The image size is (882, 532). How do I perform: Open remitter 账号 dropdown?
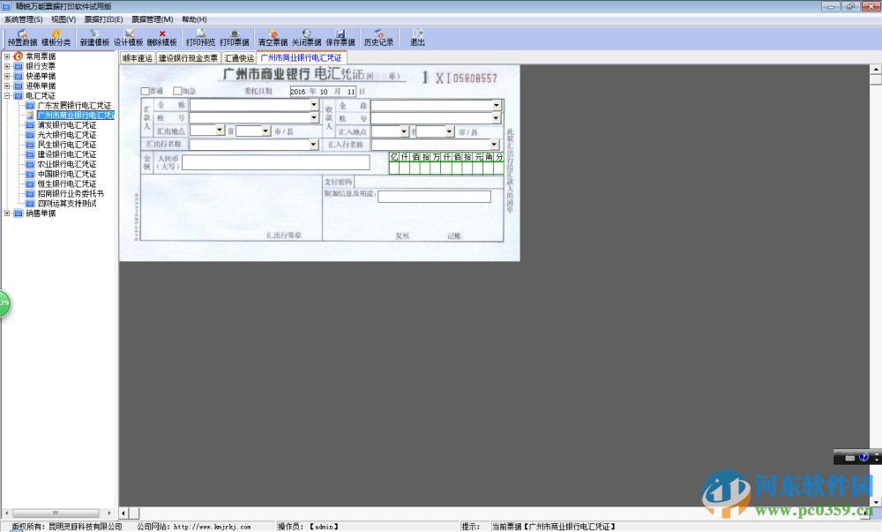pos(314,117)
